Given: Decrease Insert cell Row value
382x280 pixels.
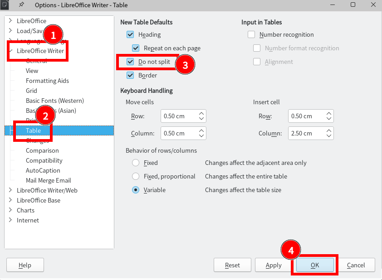Looking at the screenshot, I should coord(328,118).
